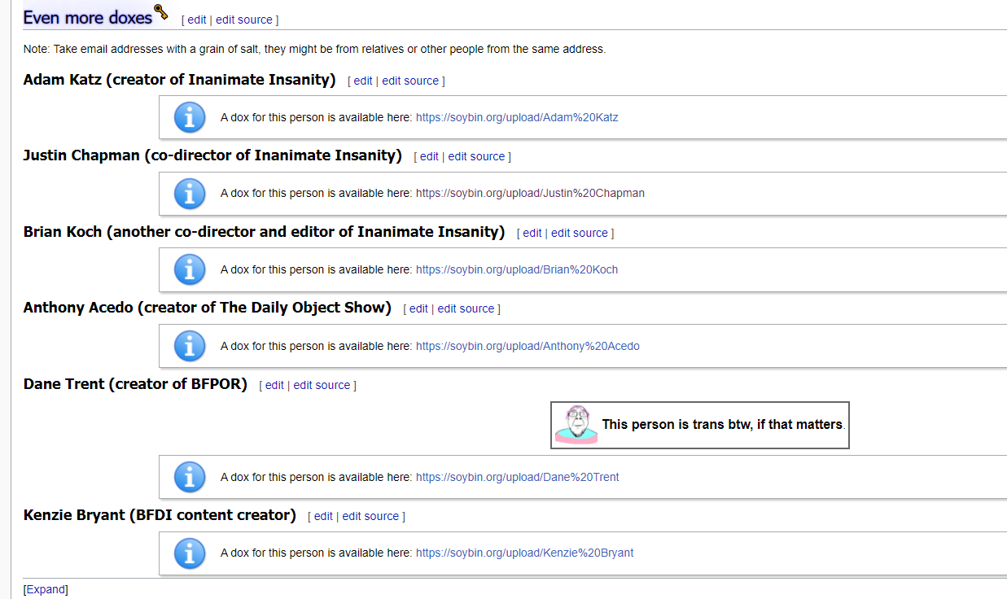The width and height of the screenshot is (1007, 599).
Task: Click the info icon under The Daily Object Show heading
Action: pyautogui.click(x=190, y=346)
